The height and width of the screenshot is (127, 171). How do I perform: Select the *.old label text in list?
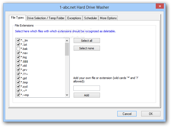pos(24,66)
